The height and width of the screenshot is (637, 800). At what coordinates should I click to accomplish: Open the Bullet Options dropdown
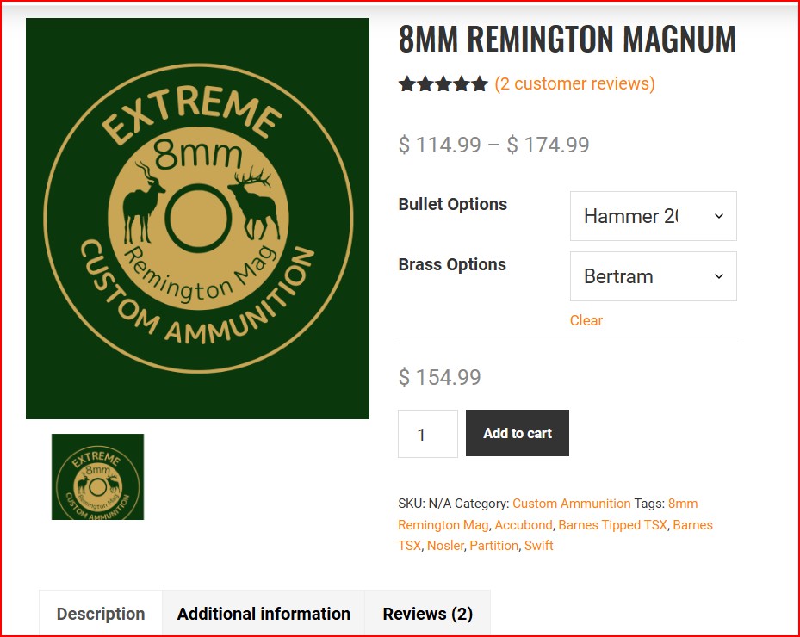click(x=653, y=216)
